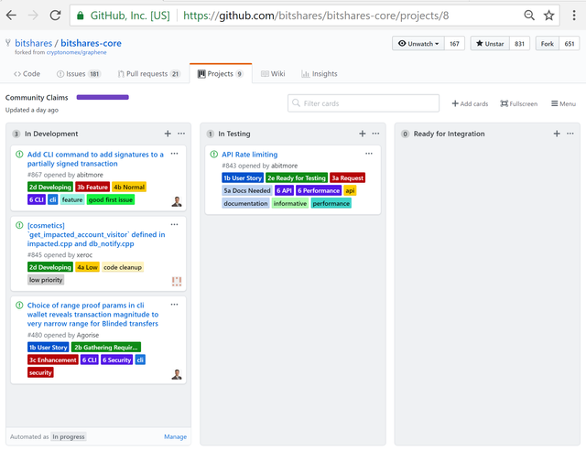
Task: Click the 651 forks count
Action: click(570, 44)
